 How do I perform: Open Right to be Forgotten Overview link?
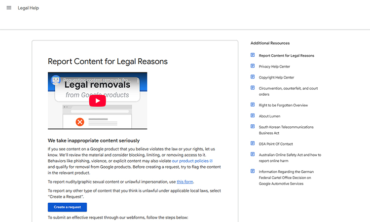point(283,105)
